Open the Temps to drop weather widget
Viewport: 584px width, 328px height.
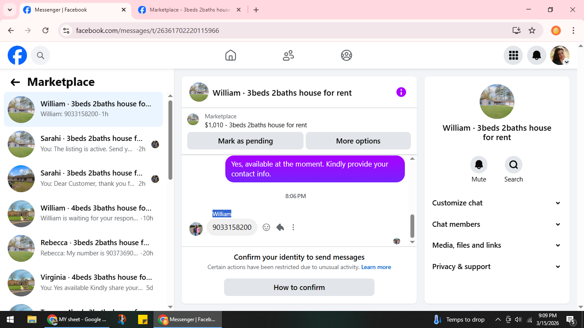[x=459, y=319]
